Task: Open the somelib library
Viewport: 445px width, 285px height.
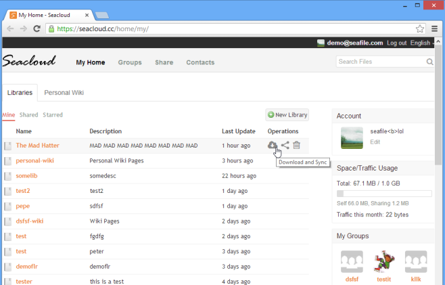Action: tap(26, 175)
